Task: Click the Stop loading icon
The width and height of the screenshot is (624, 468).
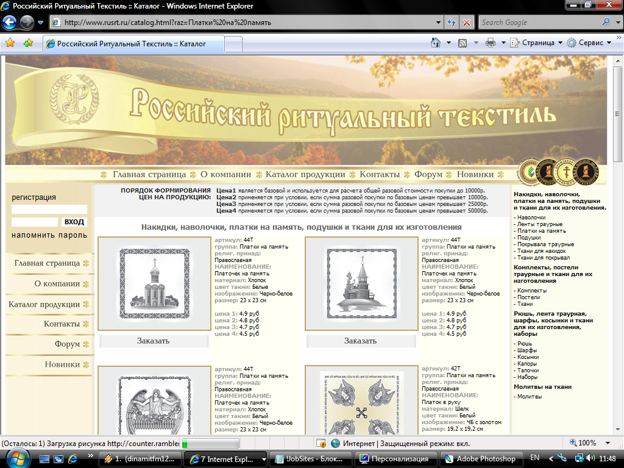Action: 466,22
